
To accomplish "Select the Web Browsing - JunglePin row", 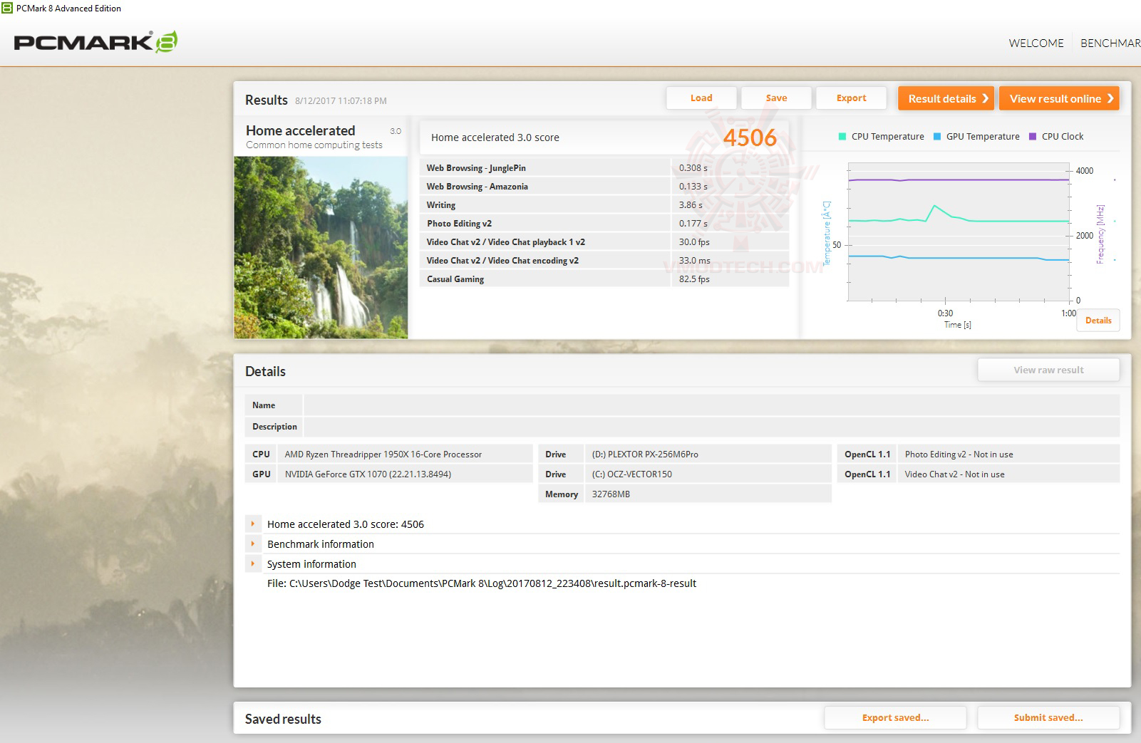I will pos(604,168).
